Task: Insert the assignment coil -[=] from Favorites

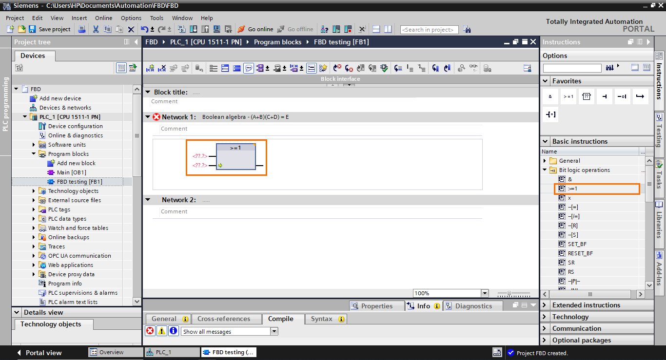Action: pyautogui.click(x=550, y=114)
